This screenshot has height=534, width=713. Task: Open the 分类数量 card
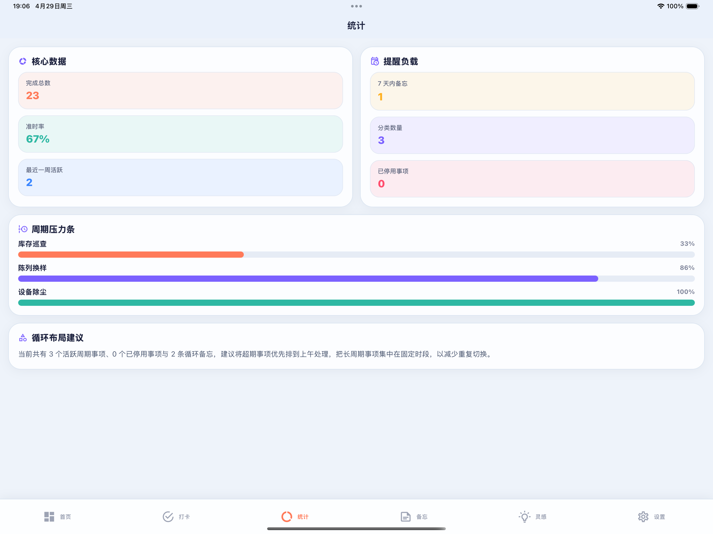[x=532, y=135]
